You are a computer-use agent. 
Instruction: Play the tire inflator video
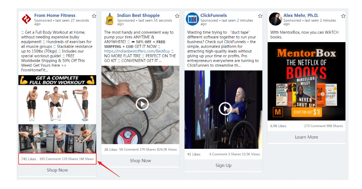coord(142,104)
